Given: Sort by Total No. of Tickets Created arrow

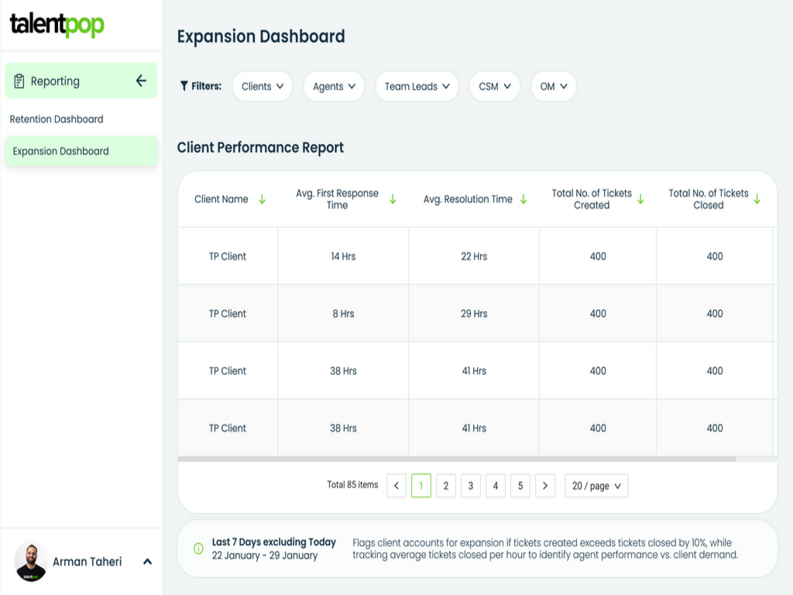Looking at the screenshot, I should tap(640, 199).
